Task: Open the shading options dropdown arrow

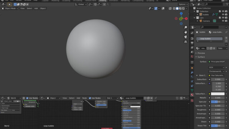Action: pyautogui.click(x=186, y=9)
